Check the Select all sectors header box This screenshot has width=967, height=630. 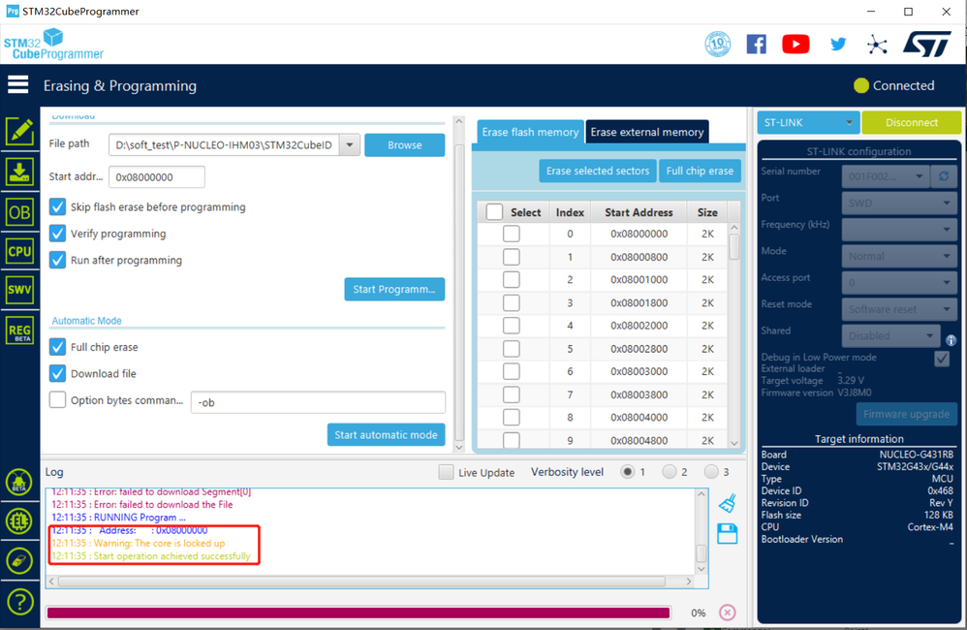(x=494, y=212)
